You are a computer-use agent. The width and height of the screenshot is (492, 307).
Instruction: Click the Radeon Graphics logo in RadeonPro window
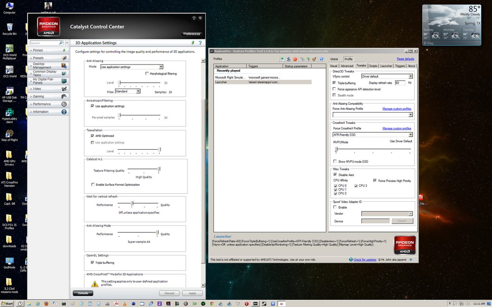(x=405, y=245)
